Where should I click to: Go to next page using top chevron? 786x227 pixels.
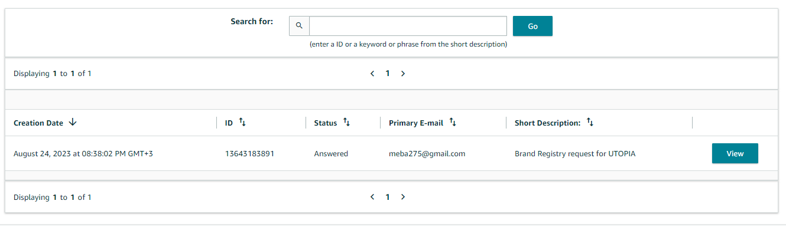point(403,74)
